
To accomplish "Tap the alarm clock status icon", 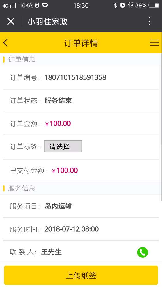I will click(x=123, y=5).
